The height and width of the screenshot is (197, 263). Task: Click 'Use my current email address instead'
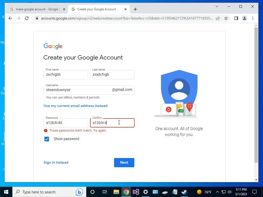coord(76,106)
